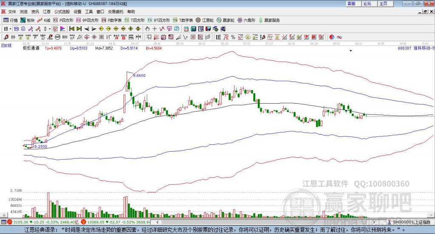Open the 板块 sector view

[27, 20]
